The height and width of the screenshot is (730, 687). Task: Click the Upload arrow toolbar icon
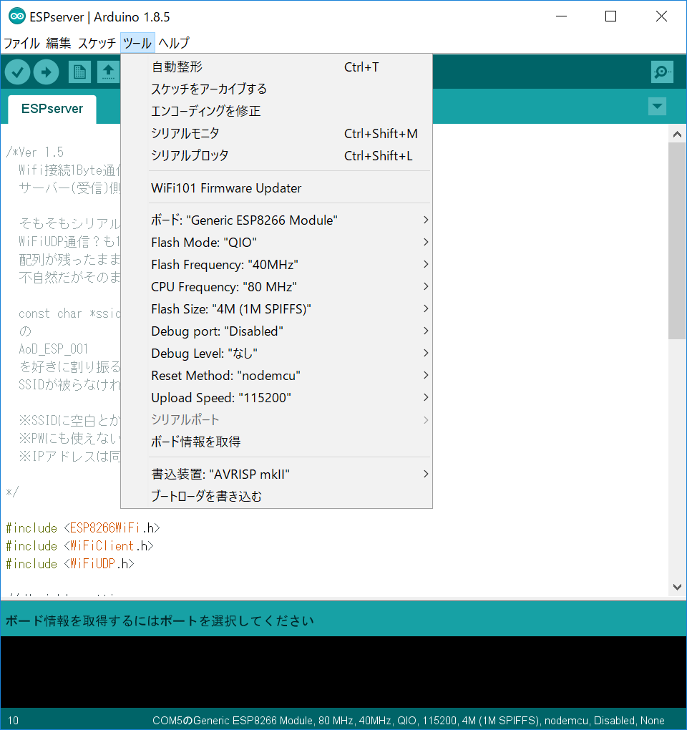tap(46, 72)
